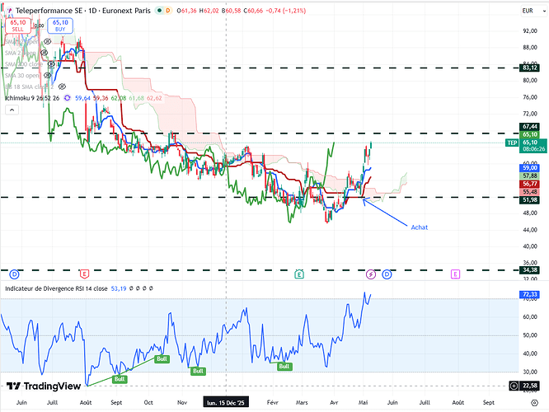Viewport: 549px width, 412px height.
Task: Click the red E earnings marker near Août
Action: click(84, 274)
